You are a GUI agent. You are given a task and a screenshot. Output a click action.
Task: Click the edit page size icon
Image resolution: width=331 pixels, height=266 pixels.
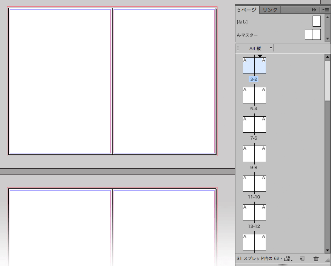click(288, 259)
